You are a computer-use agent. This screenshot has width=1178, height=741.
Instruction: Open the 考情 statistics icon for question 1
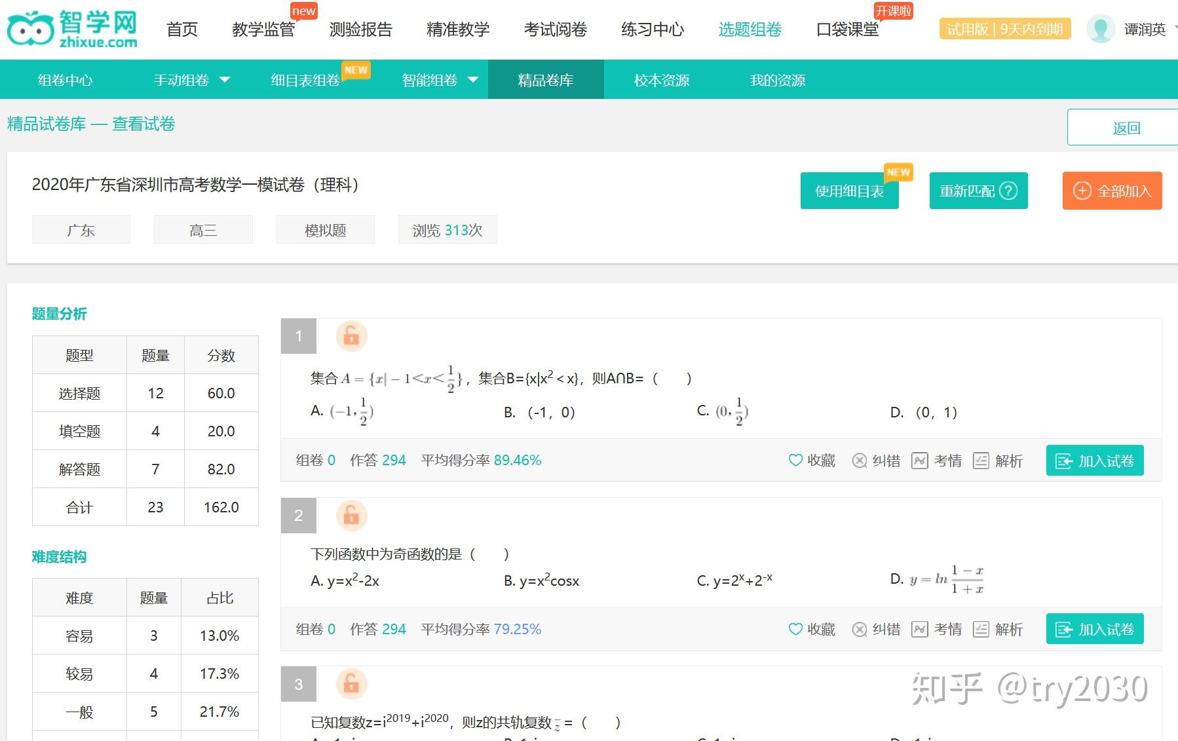coord(921,460)
